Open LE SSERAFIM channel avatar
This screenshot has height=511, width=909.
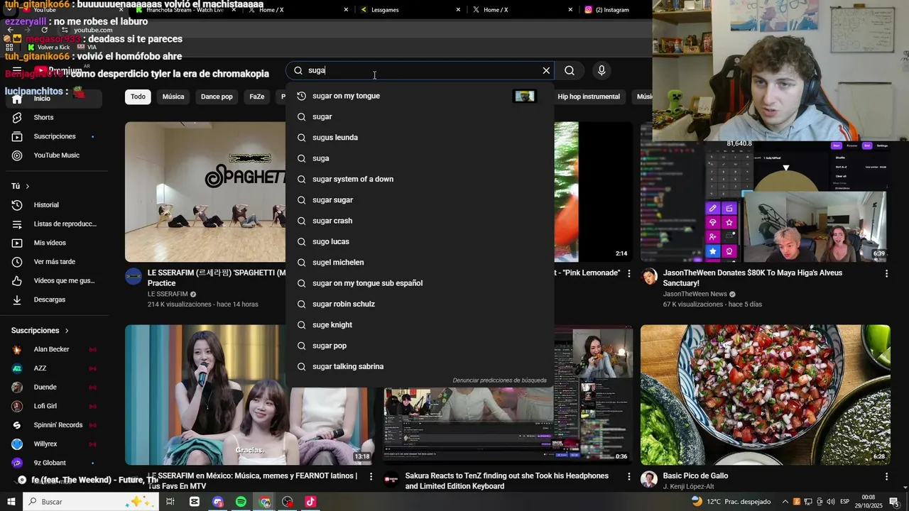(134, 277)
